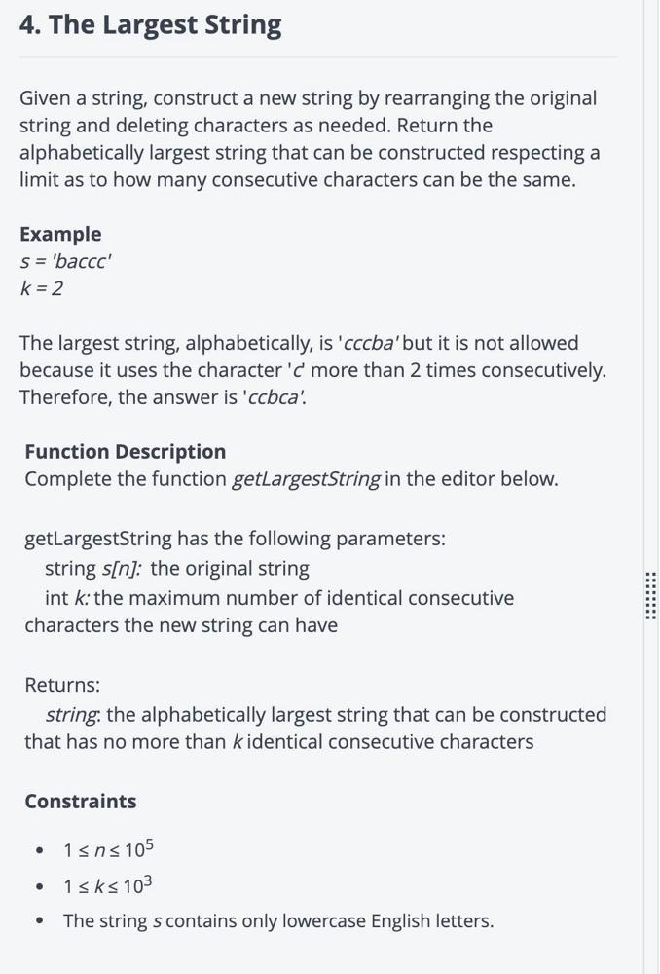Click the 'k = 2' example line
This screenshot has width=660, height=974.
tap(42, 289)
